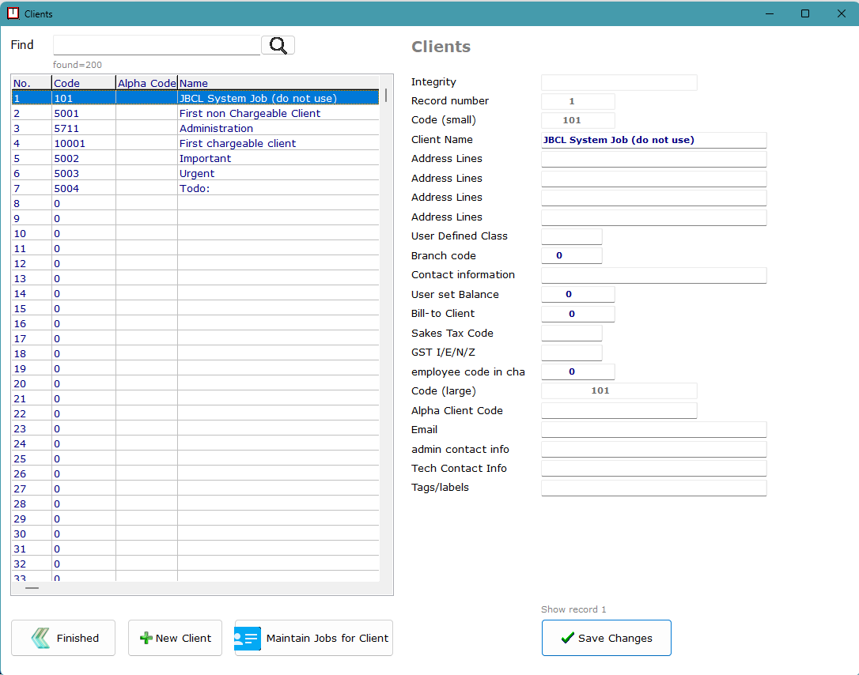Click the Finished button with back arrows
The image size is (859, 675).
(63, 638)
